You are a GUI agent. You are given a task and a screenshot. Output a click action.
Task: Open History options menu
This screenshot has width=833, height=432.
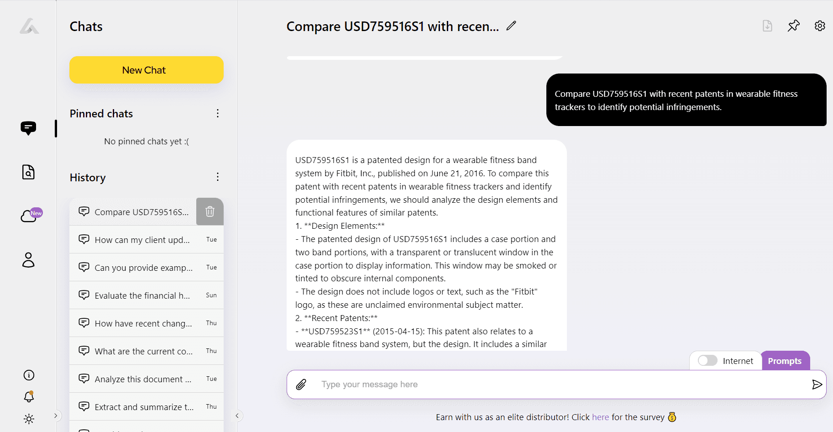tap(218, 177)
